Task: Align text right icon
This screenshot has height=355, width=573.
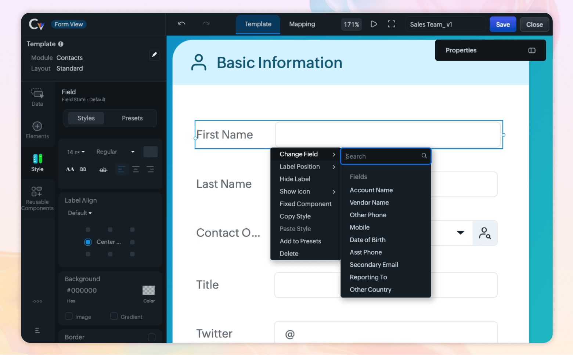Action: (x=150, y=169)
